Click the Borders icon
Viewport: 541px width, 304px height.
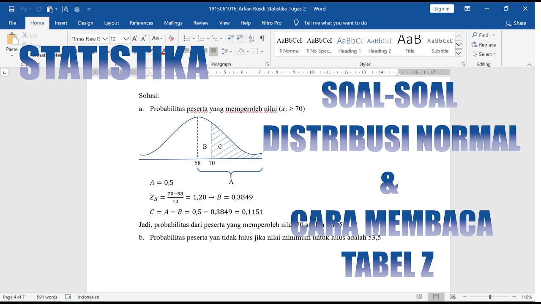pyautogui.click(x=255, y=51)
